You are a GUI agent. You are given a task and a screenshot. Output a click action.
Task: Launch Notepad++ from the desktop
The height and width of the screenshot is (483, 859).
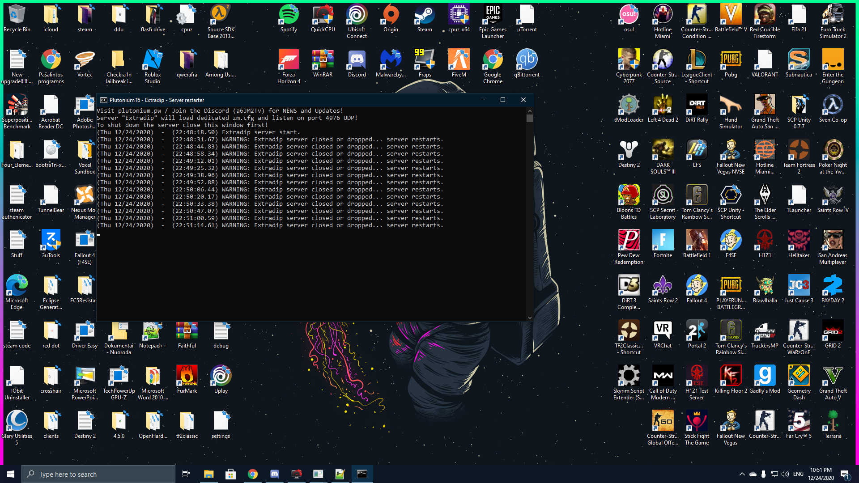[x=153, y=335]
